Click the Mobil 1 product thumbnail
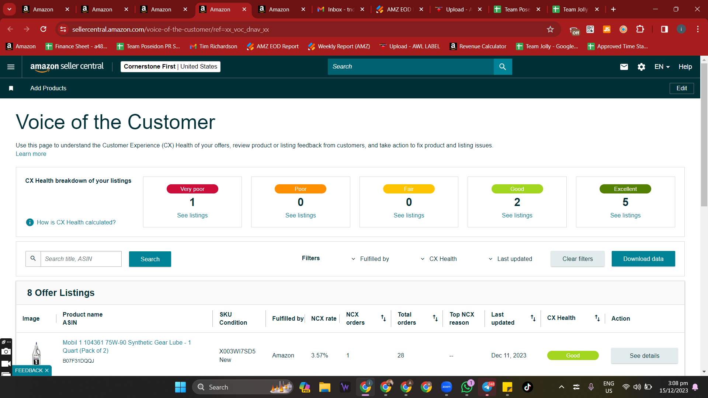Image resolution: width=708 pixels, height=398 pixels. point(36,353)
